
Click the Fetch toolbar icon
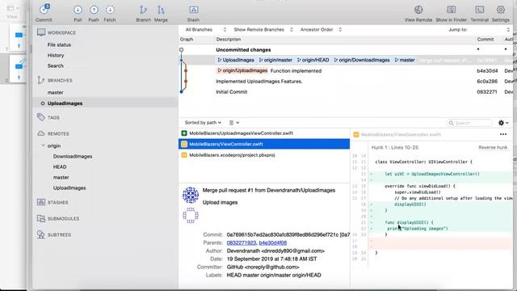110,10
